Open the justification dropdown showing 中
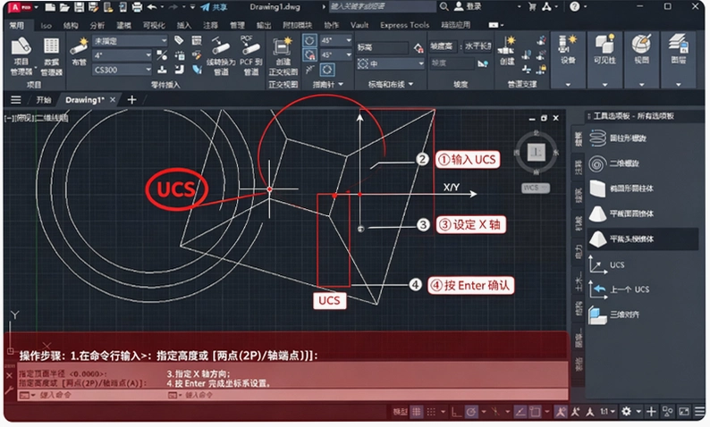The width and height of the screenshot is (710, 427). pyautogui.click(x=390, y=63)
